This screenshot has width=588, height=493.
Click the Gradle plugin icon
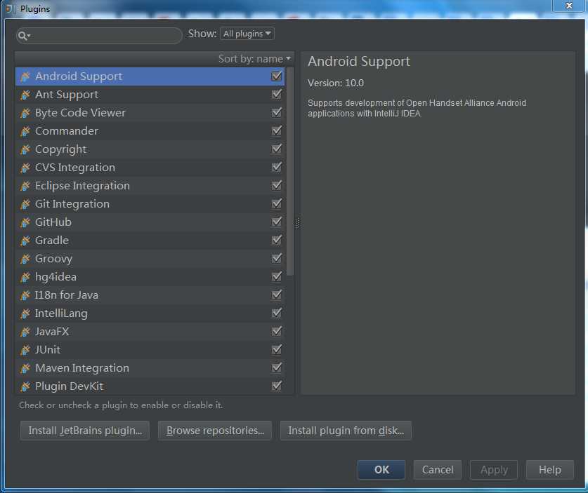tap(25, 241)
